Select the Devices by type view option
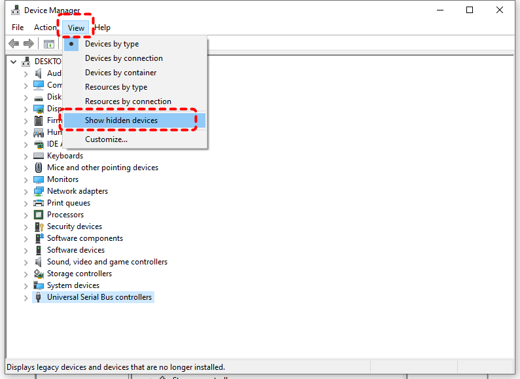520x379 pixels. (x=135, y=44)
